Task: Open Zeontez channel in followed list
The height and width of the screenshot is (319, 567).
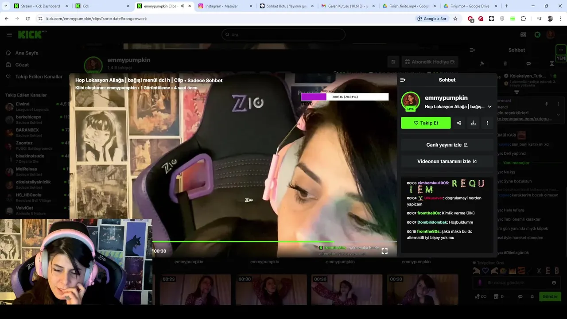Action: pos(36,145)
